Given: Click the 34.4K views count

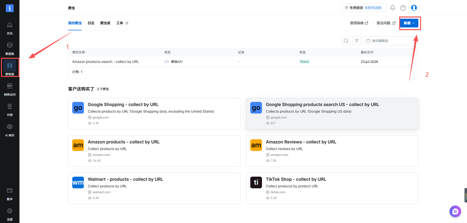Looking at the screenshot, I should pyautogui.click(x=97, y=161).
